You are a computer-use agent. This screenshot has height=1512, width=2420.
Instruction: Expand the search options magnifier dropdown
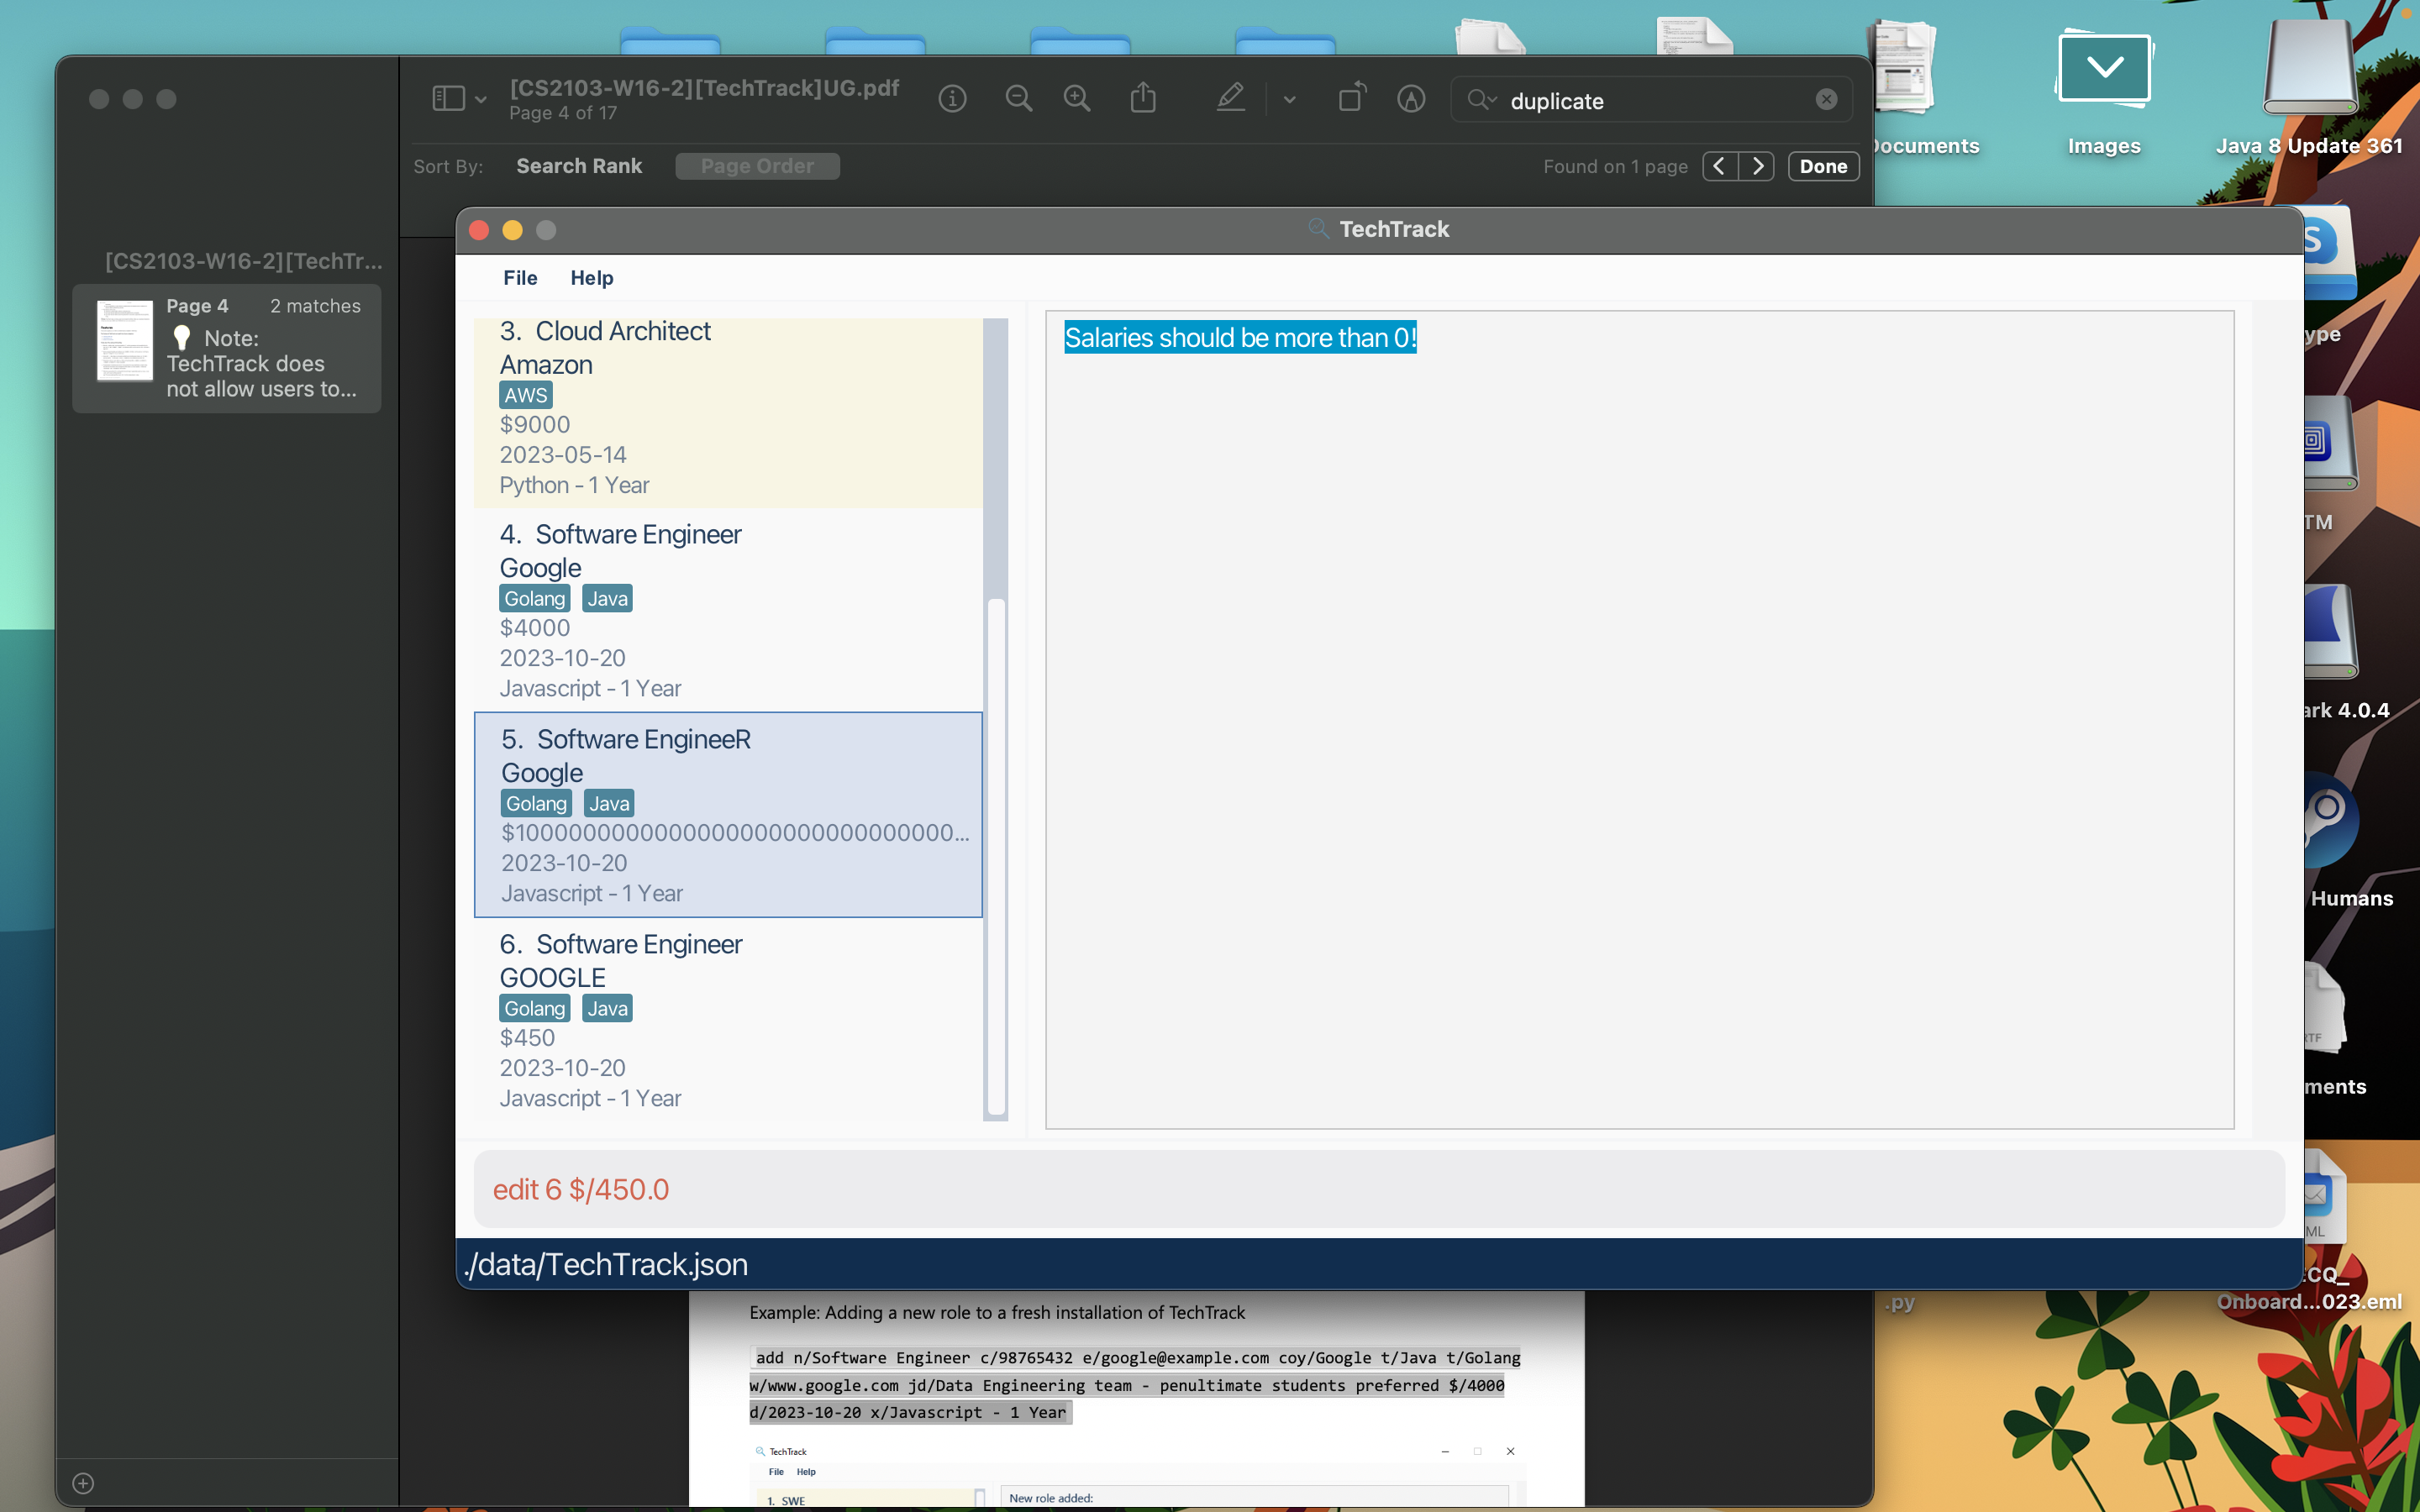1481,99
